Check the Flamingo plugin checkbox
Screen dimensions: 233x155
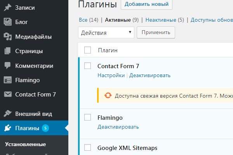(87, 117)
